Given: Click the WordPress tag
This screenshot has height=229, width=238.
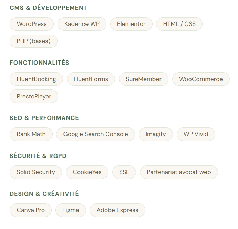Looking at the screenshot, I should [x=32, y=24].
